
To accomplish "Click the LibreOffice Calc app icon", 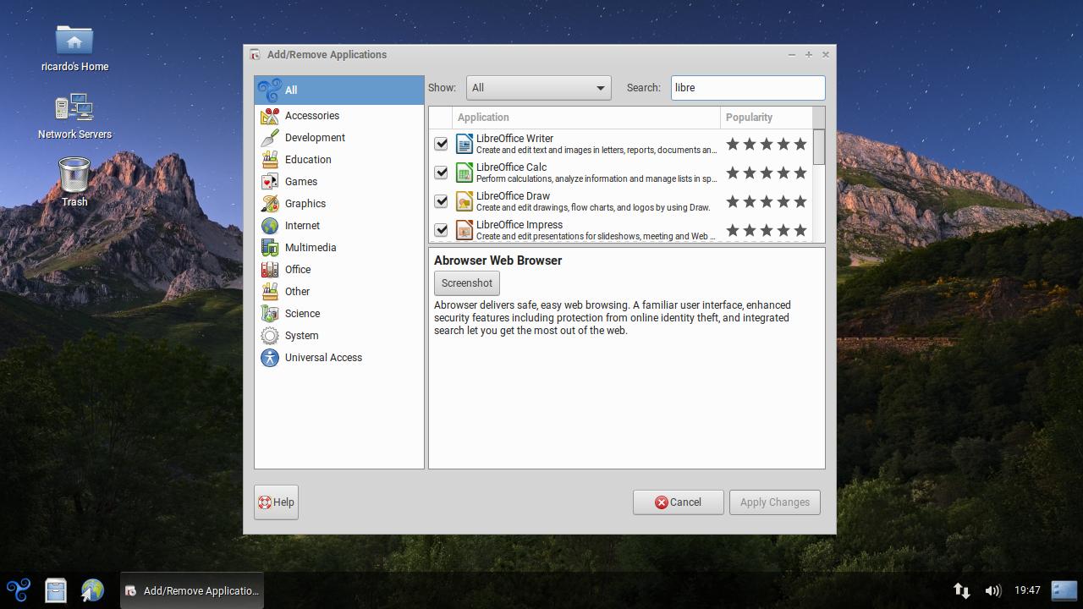I will tap(465, 173).
